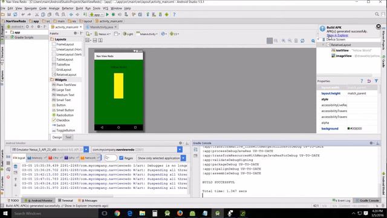387x218 pixels.
Task: Click the Palette settings gear
Action: tap(75, 33)
